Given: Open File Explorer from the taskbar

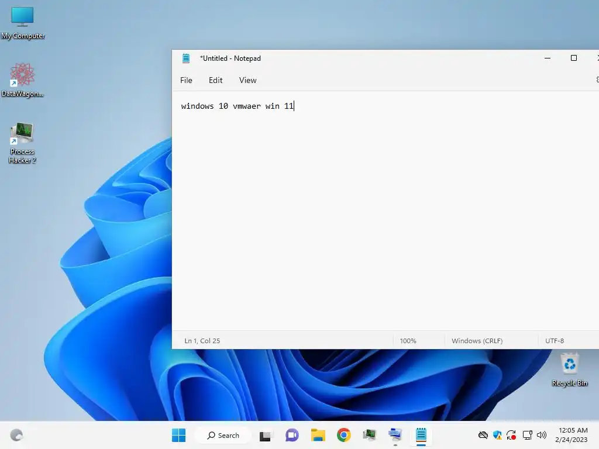Looking at the screenshot, I should [x=318, y=435].
